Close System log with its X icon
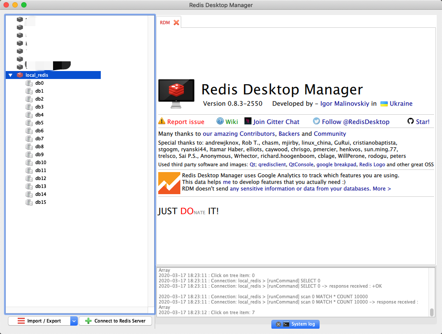 [x=278, y=324]
